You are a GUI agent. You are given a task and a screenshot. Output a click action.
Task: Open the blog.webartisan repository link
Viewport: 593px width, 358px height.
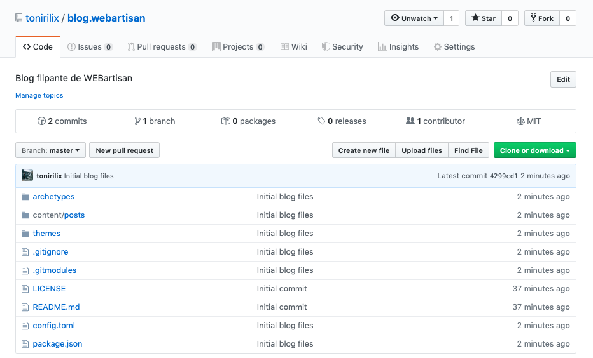(106, 18)
